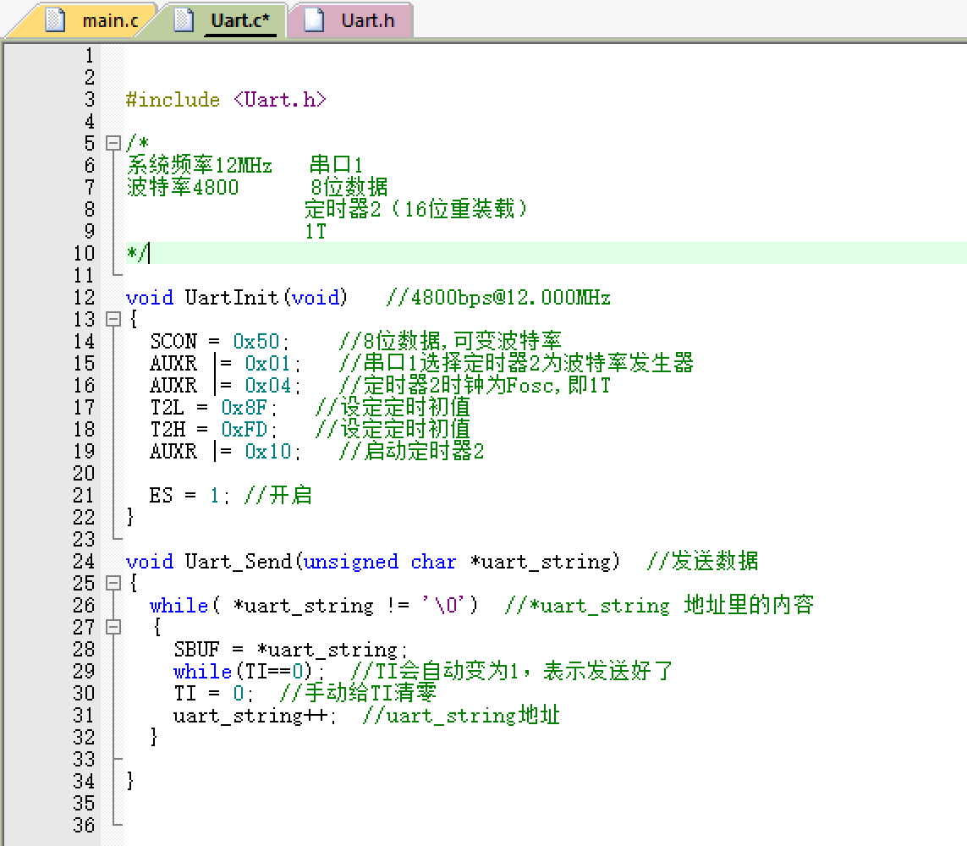The image size is (967, 846).
Task: Click line number 36 in the gutter
Action: pyautogui.click(x=84, y=825)
